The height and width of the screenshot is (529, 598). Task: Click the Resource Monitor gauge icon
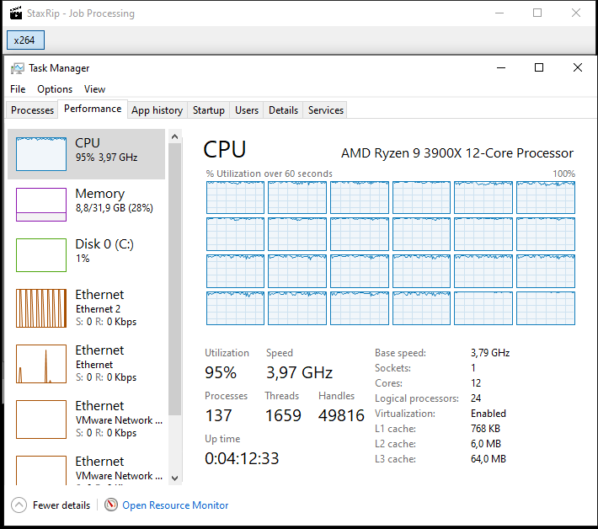click(x=111, y=505)
